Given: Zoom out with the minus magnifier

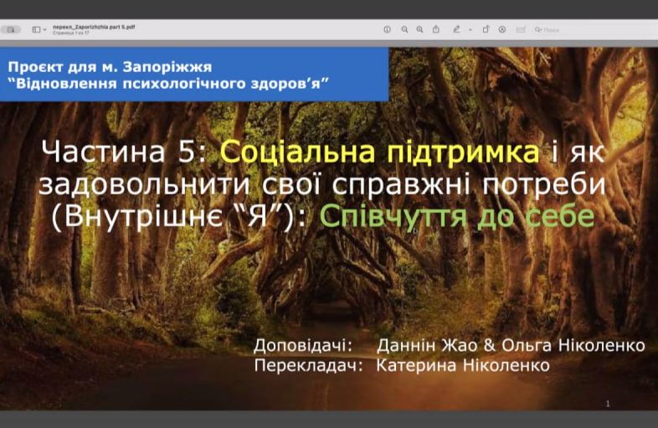Looking at the screenshot, I should [404, 30].
